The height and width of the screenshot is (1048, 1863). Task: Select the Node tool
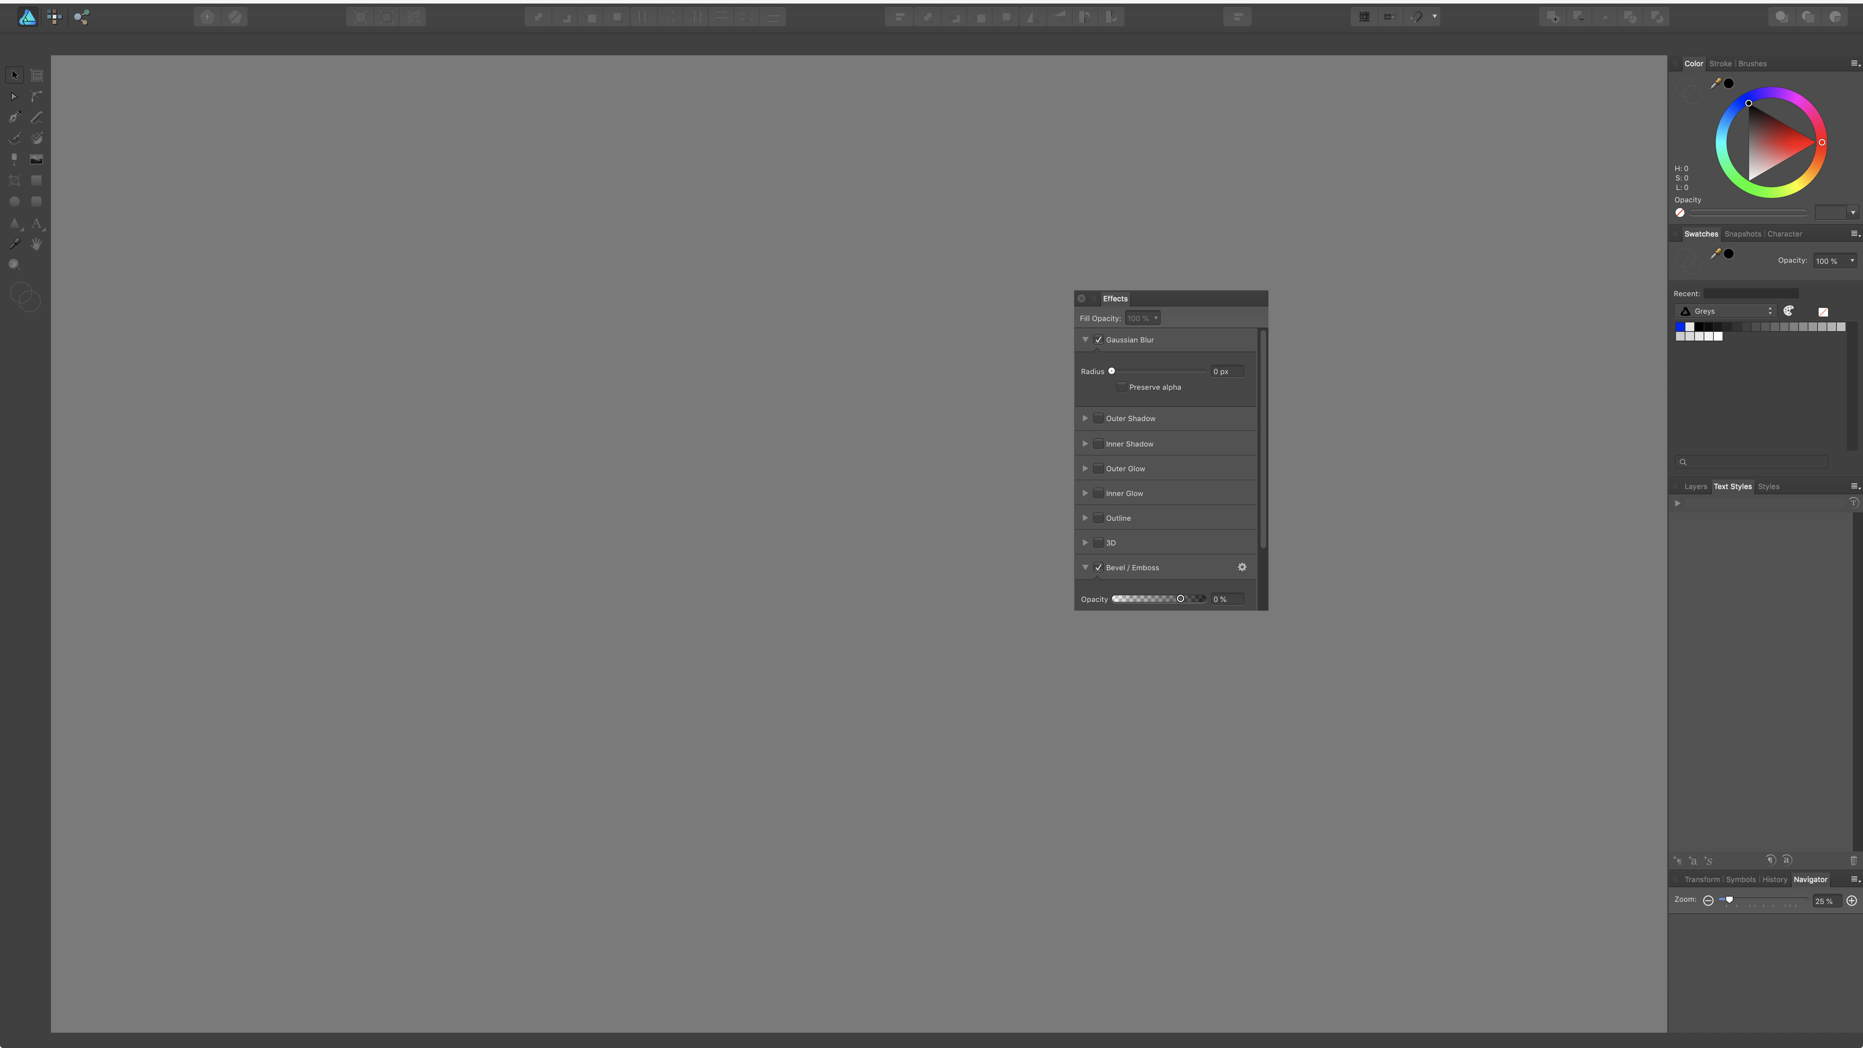(15, 96)
